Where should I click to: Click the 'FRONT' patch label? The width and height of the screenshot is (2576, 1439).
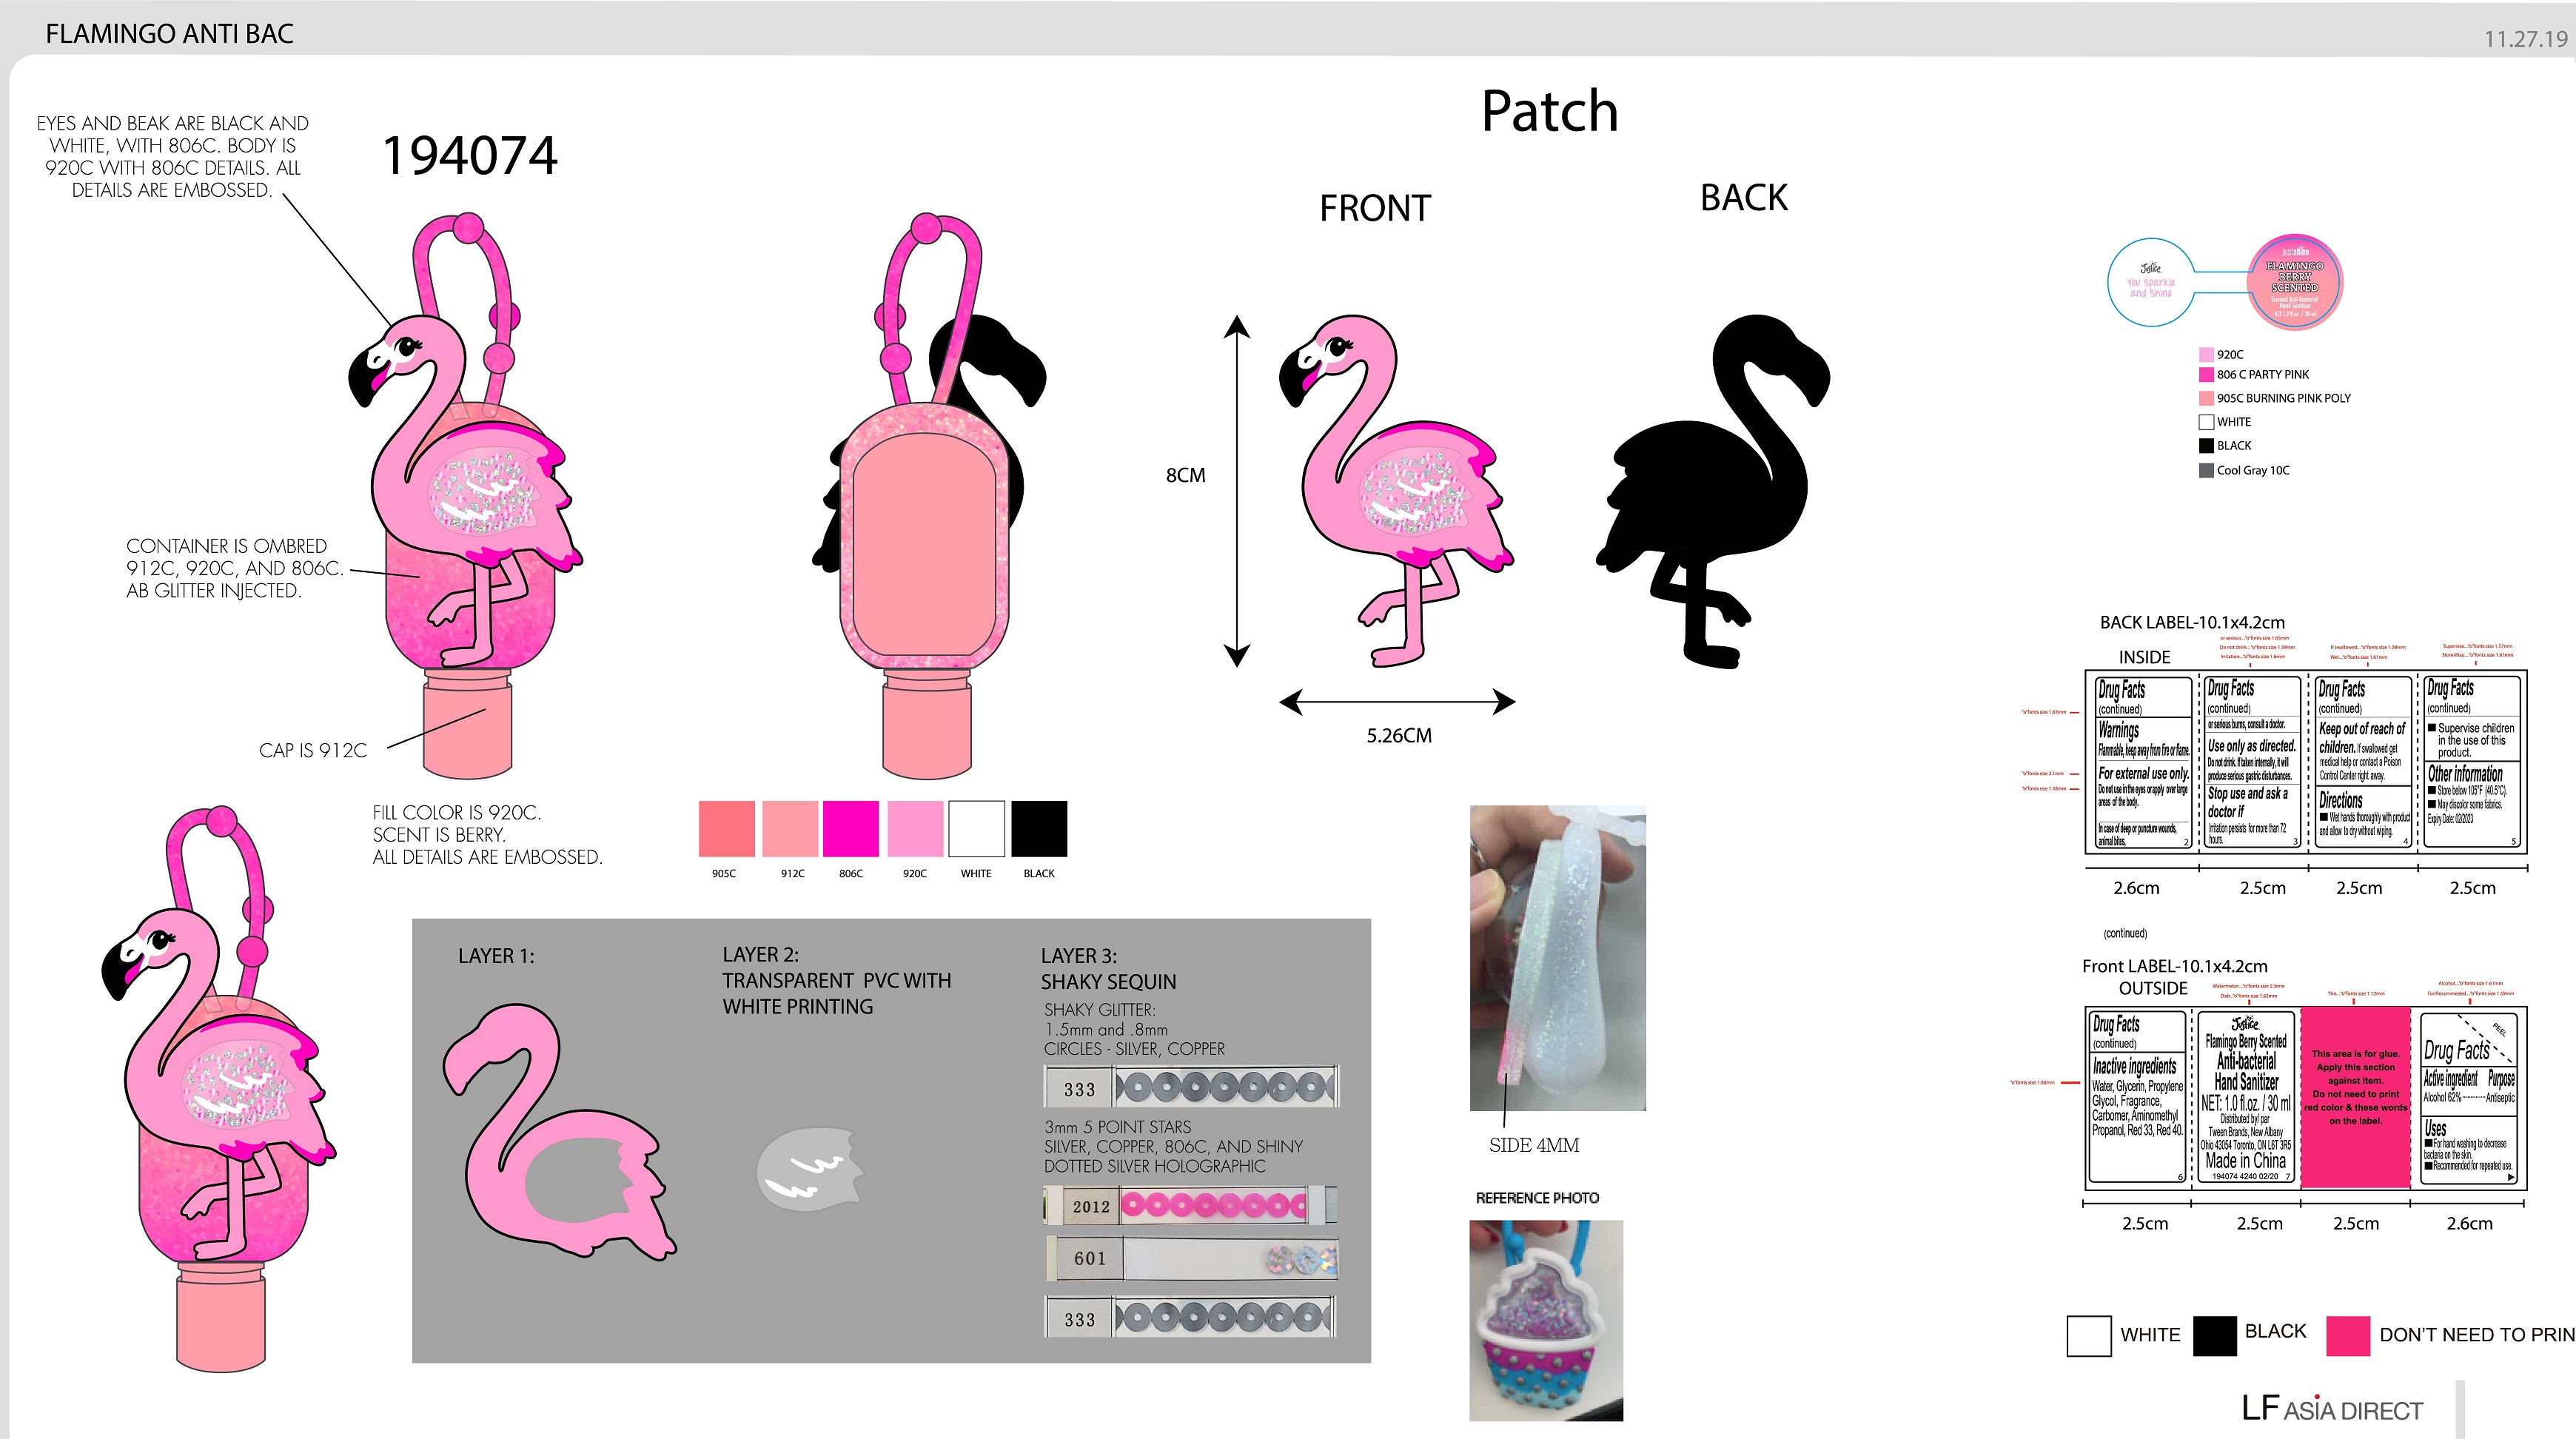pos(1375,208)
